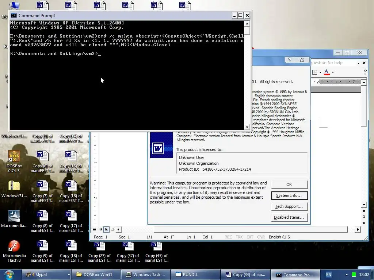Image resolution: width=374 pixels, height=280 pixels.
Task: Switch Word to Web Layout view
Action: (100, 229)
